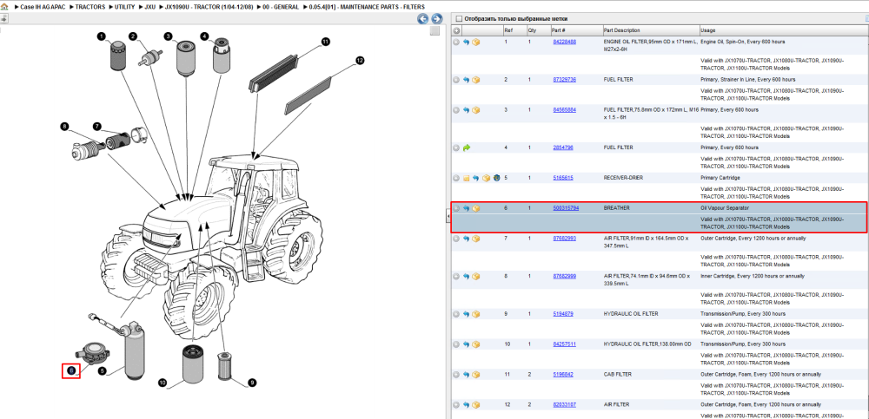Click the globe icon in RECEIVER-DRIER row
Viewport: 869px width, 419px height.
click(496, 178)
